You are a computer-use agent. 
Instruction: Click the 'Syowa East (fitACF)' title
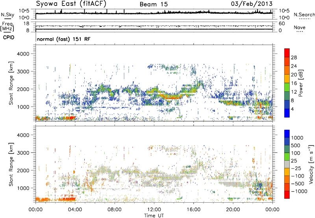pos(71,4)
